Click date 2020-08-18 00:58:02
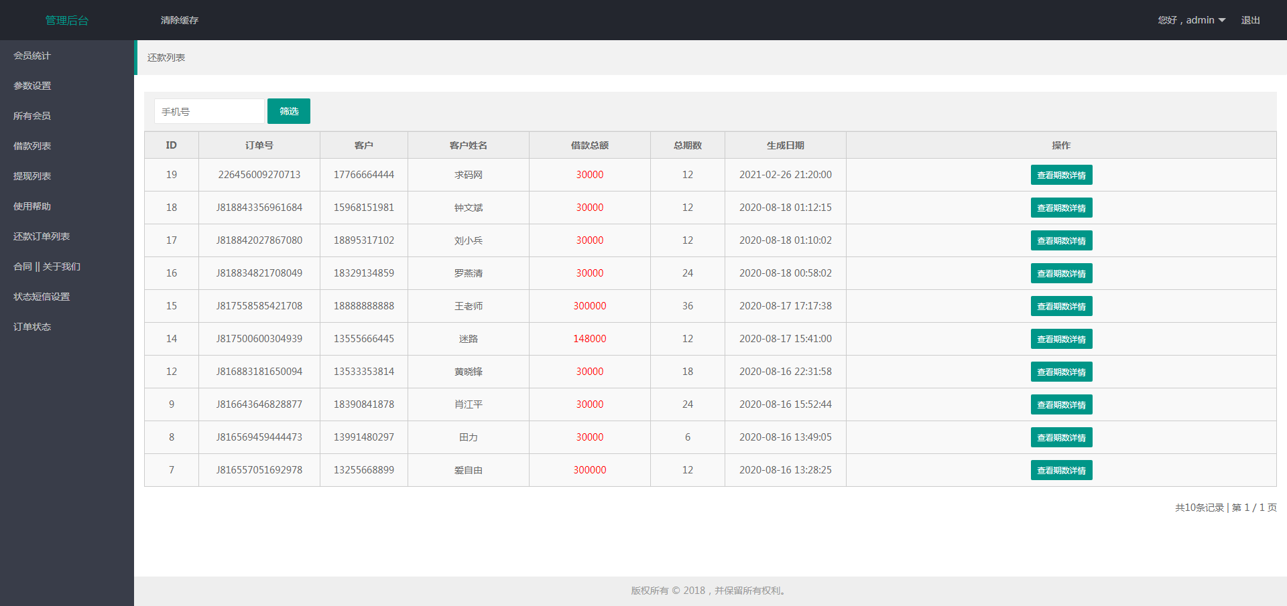1287x606 pixels. click(786, 273)
